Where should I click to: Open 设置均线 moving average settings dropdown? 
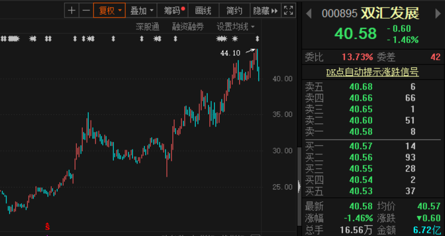[x=235, y=27]
